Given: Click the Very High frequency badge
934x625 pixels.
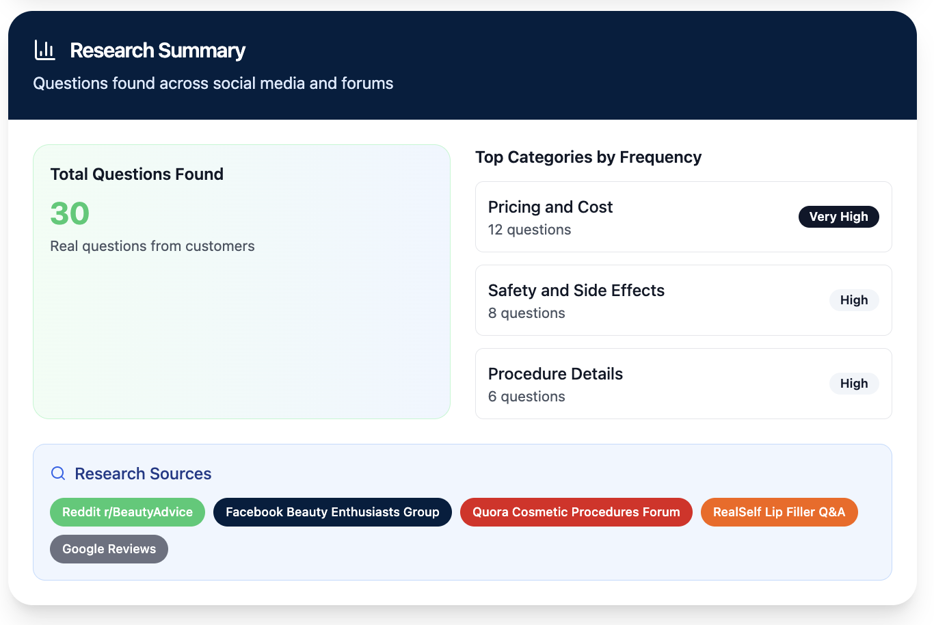Looking at the screenshot, I should [x=838, y=216].
